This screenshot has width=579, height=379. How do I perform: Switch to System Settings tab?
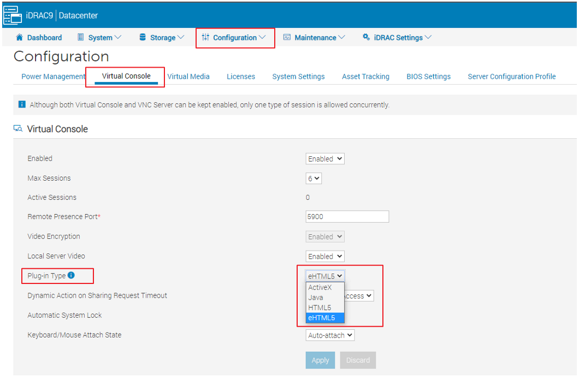pos(298,76)
